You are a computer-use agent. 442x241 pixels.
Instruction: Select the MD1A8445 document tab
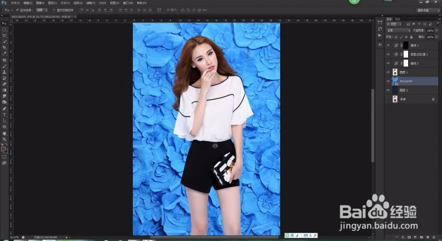(x=43, y=17)
